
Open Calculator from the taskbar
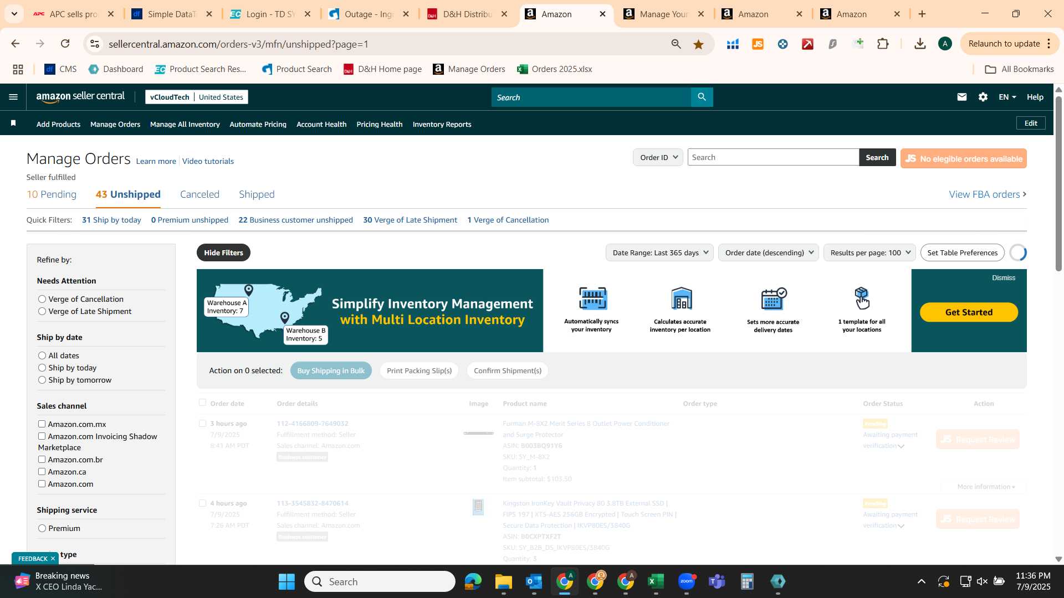747,581
